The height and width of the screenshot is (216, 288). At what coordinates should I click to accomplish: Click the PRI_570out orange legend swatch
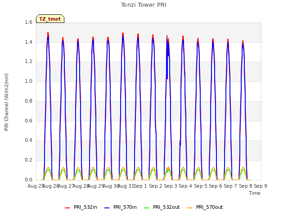190,208
